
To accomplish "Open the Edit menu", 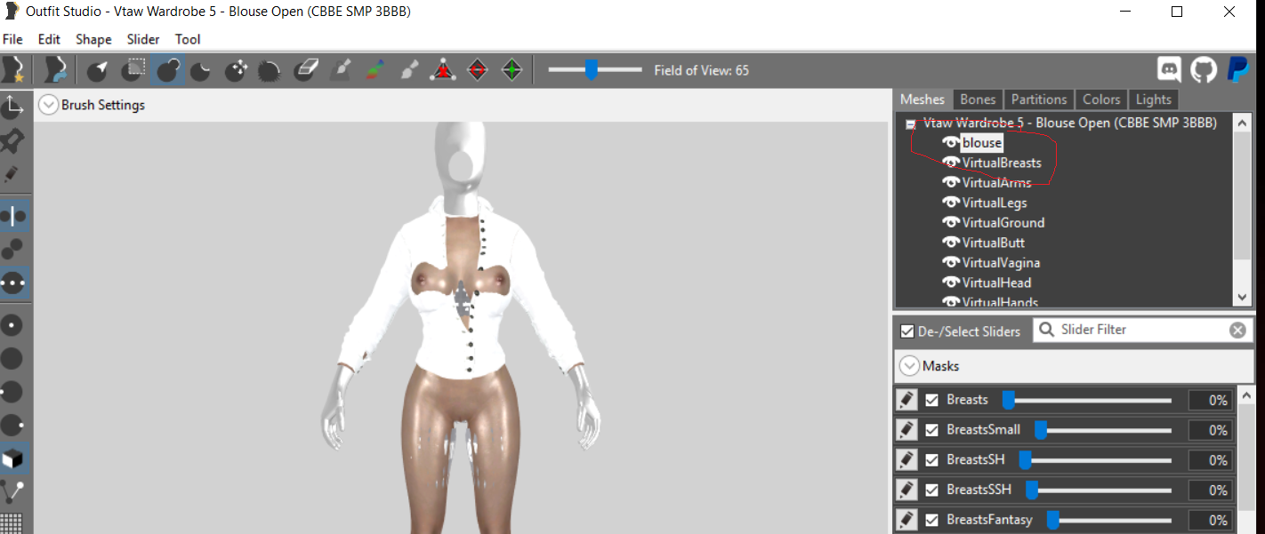I will coord(49,39).
